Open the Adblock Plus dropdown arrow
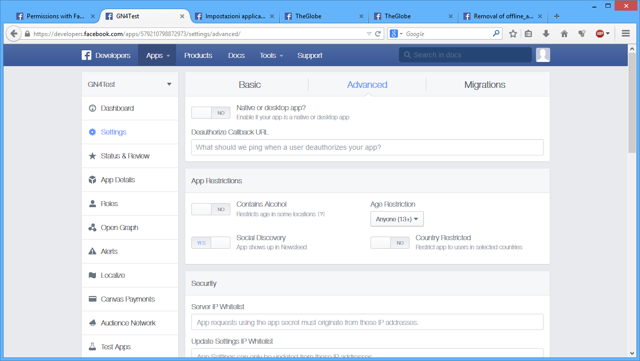Viewport: 640px width, 361px height. pyautogui.click(x=608, y=34)
